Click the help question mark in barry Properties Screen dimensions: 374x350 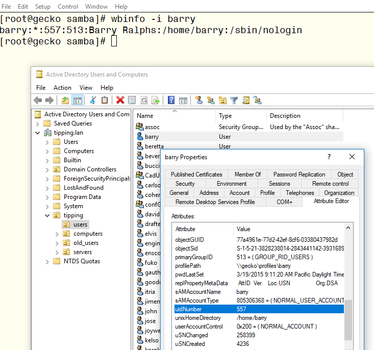329,157
